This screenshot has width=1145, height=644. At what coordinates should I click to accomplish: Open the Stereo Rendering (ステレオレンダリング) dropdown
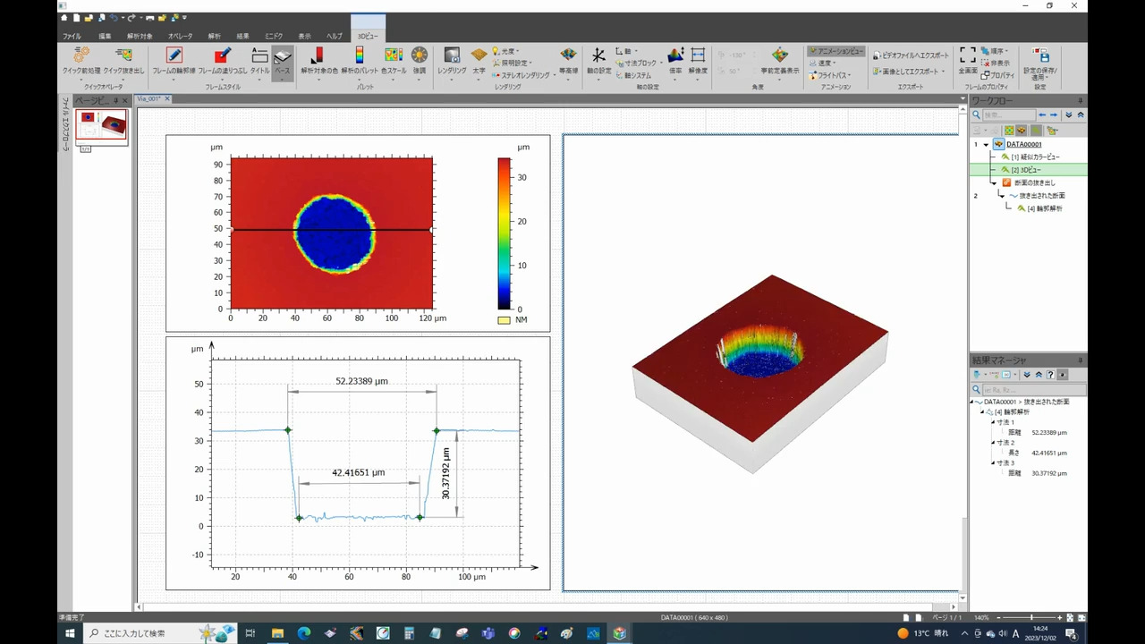click(523, 75)
